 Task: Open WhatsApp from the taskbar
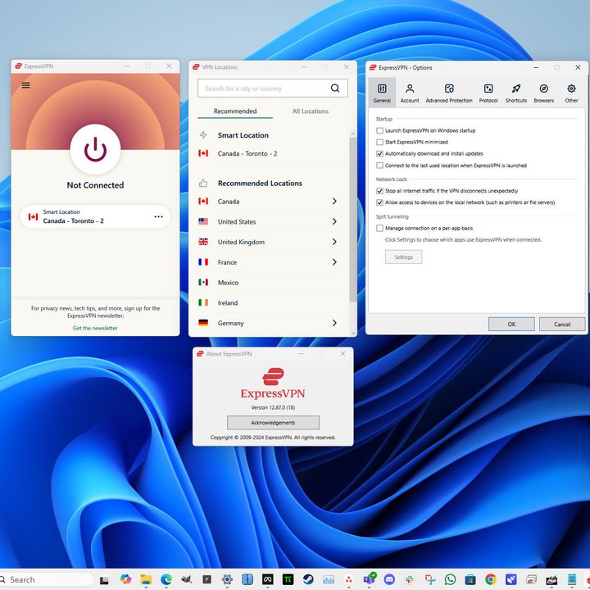[x=450, y=579]
